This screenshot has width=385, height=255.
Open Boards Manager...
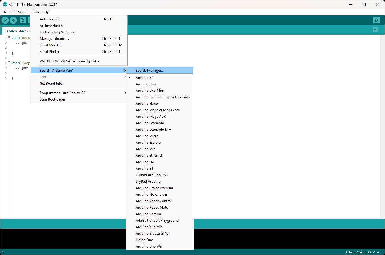point(160,71)
